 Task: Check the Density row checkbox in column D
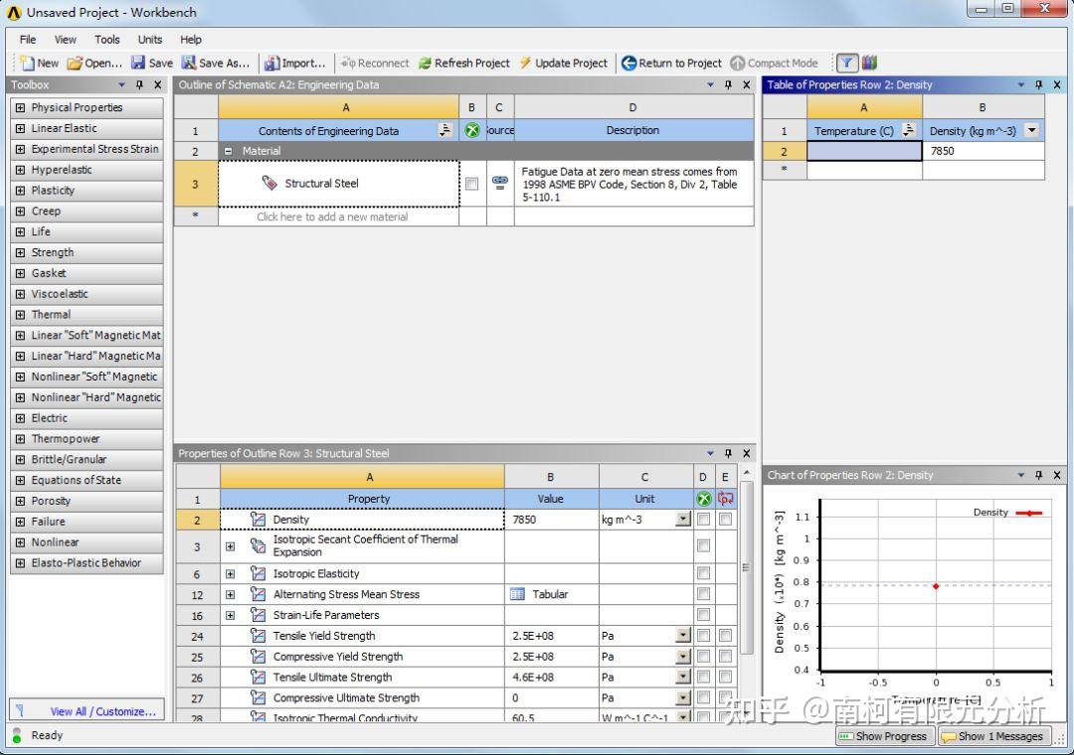tap(703, 520)
